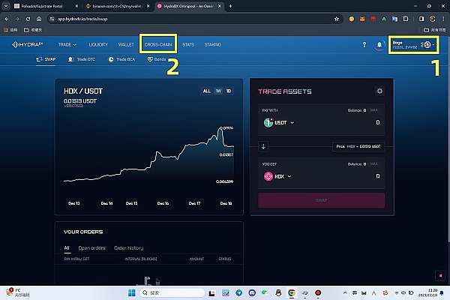Switch to the Order history tab

[128, 247]
